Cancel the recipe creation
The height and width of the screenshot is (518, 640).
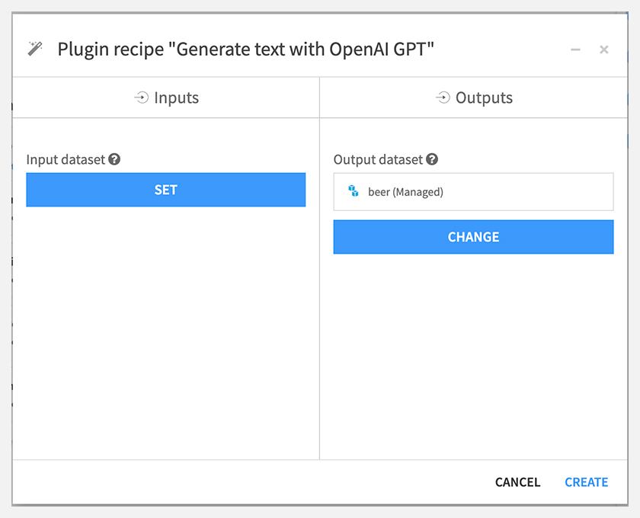coord(517,482)
